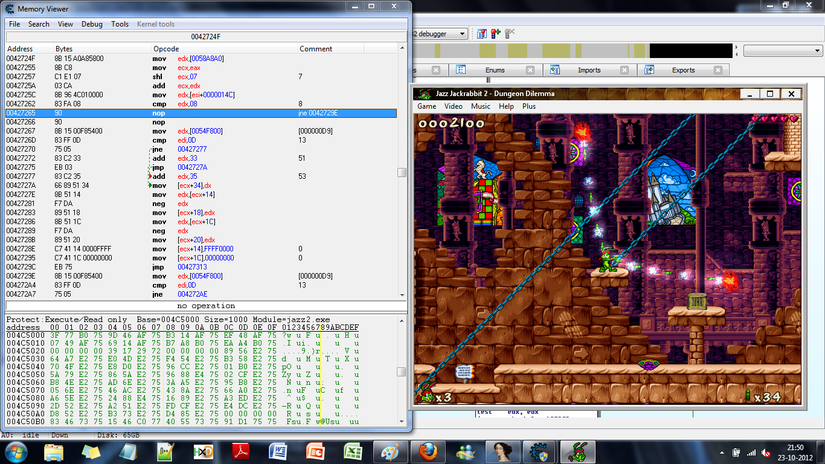
Task: Open the Music menu in Jazz Jackrabbit 2
Action: (x=481, y=106)
